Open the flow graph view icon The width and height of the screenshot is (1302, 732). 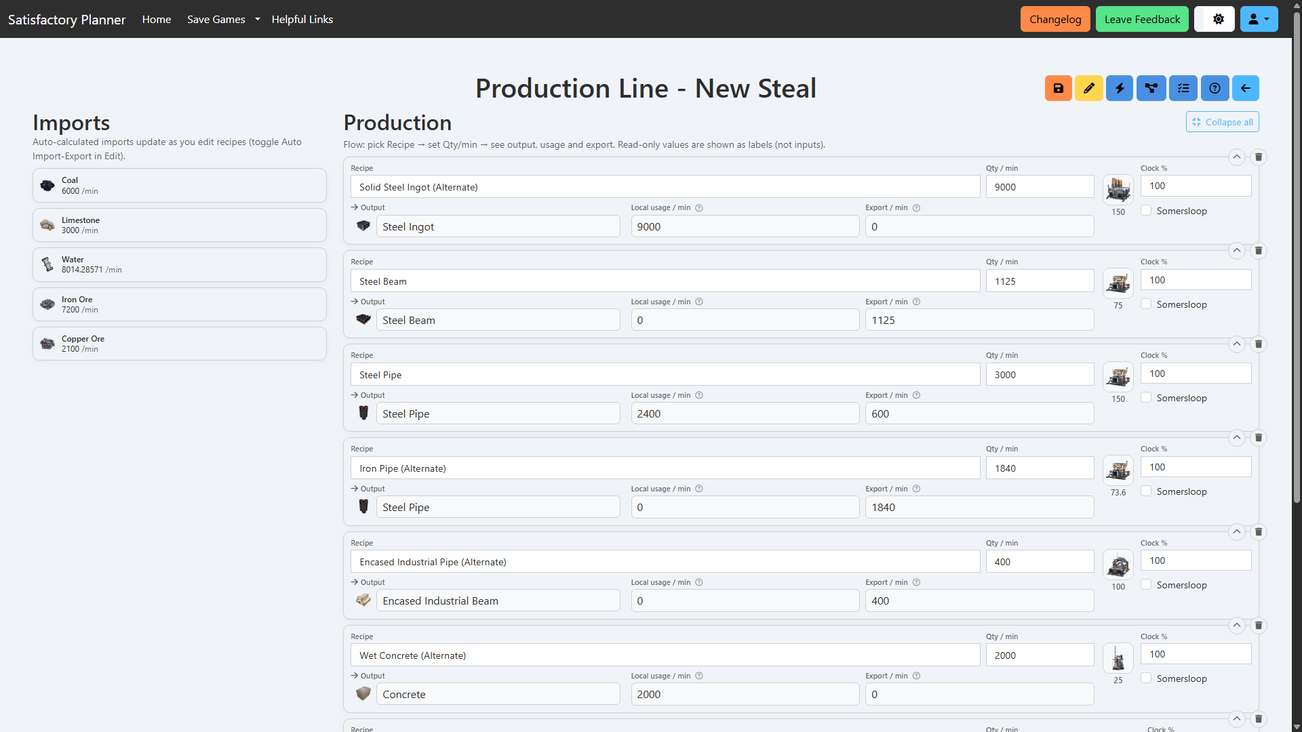coord(1151,88)
